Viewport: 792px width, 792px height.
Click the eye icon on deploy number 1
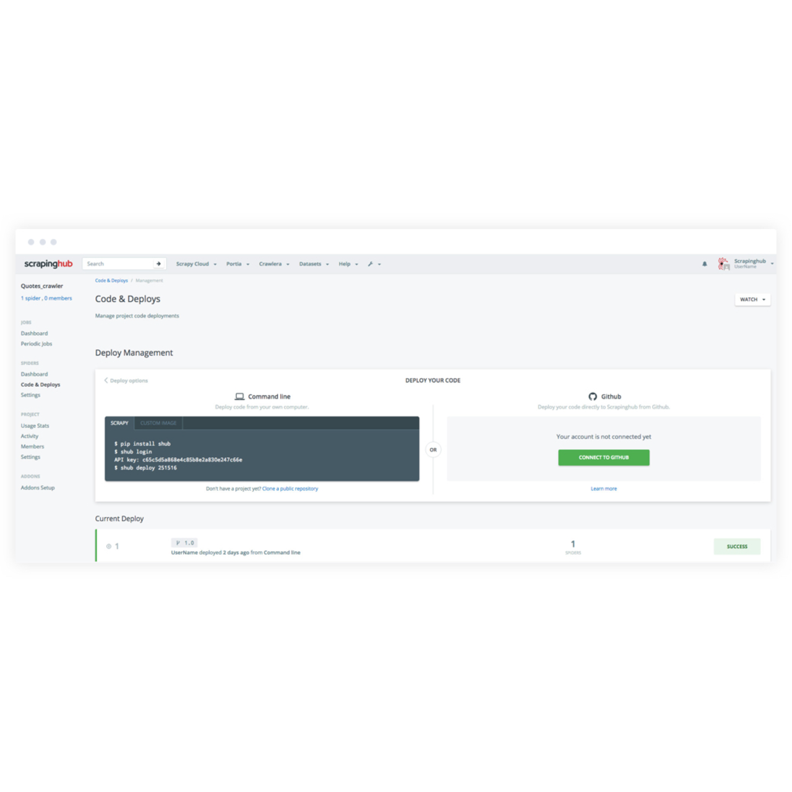(110, 546)
